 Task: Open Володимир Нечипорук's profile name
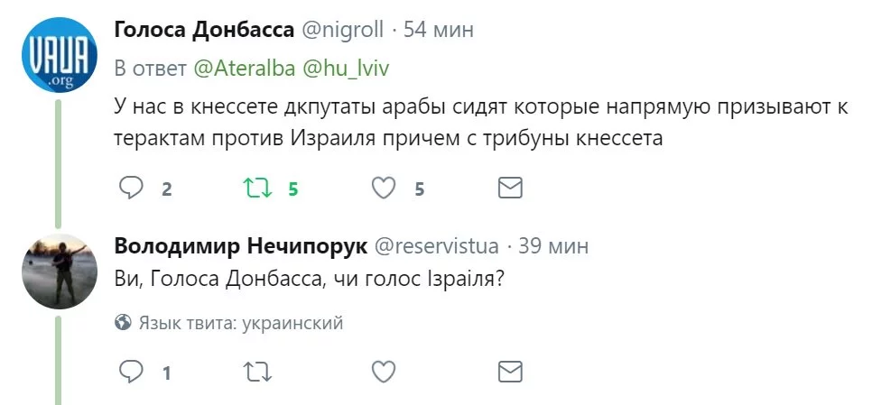click(239, 245)
